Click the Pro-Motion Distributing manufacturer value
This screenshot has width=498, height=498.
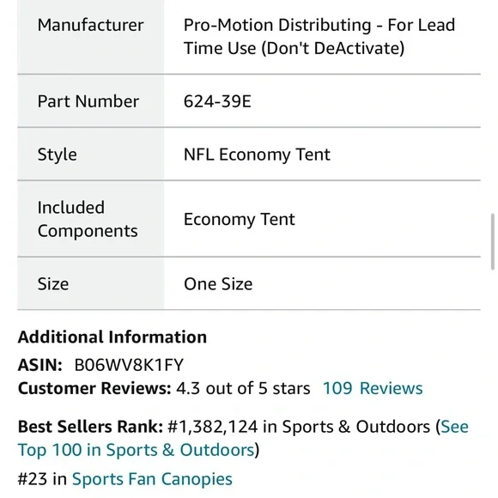point(319,37)
